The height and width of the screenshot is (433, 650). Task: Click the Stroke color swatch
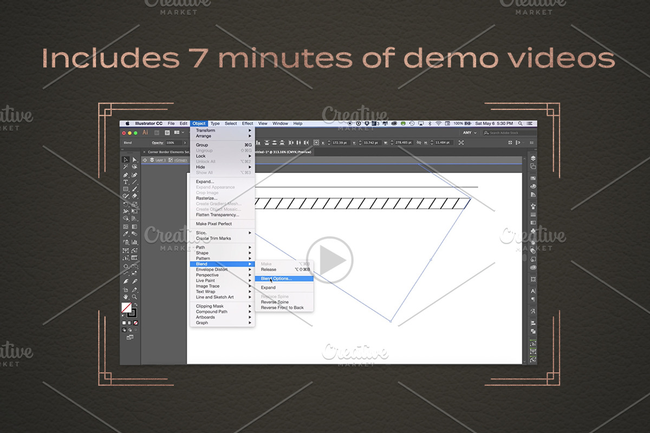[132, 313]
